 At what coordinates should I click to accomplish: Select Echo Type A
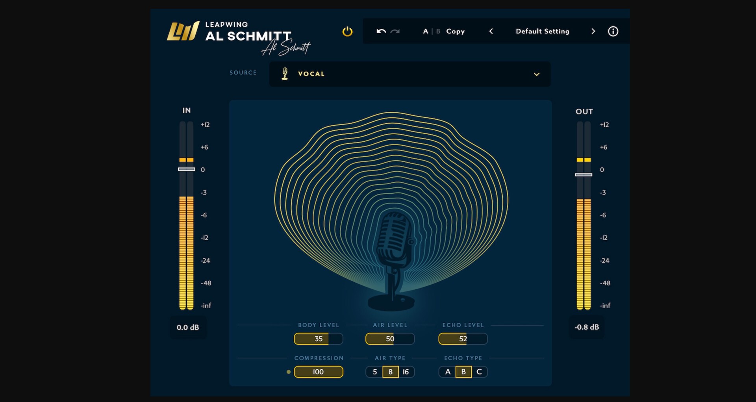(447, 372)
